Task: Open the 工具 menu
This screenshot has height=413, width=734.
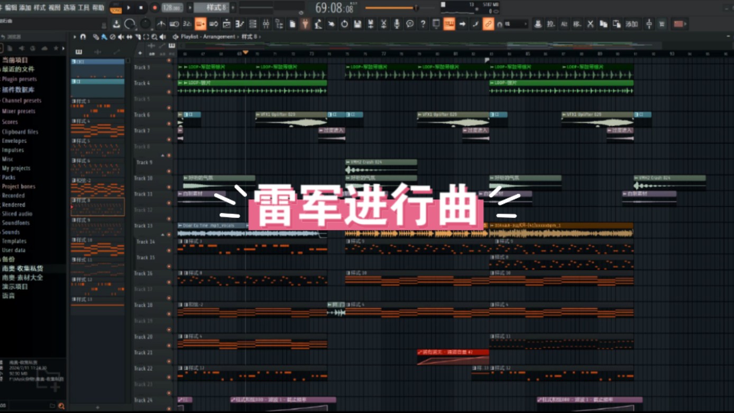Action: click(x=84, y=8)
